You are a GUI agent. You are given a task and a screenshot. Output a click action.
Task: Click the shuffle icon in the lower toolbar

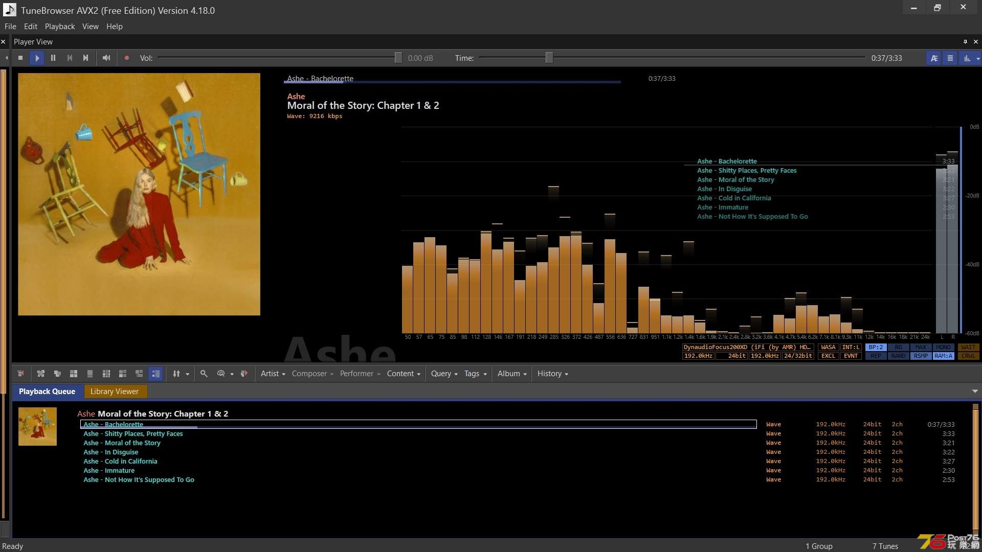(x=41, y=374)
